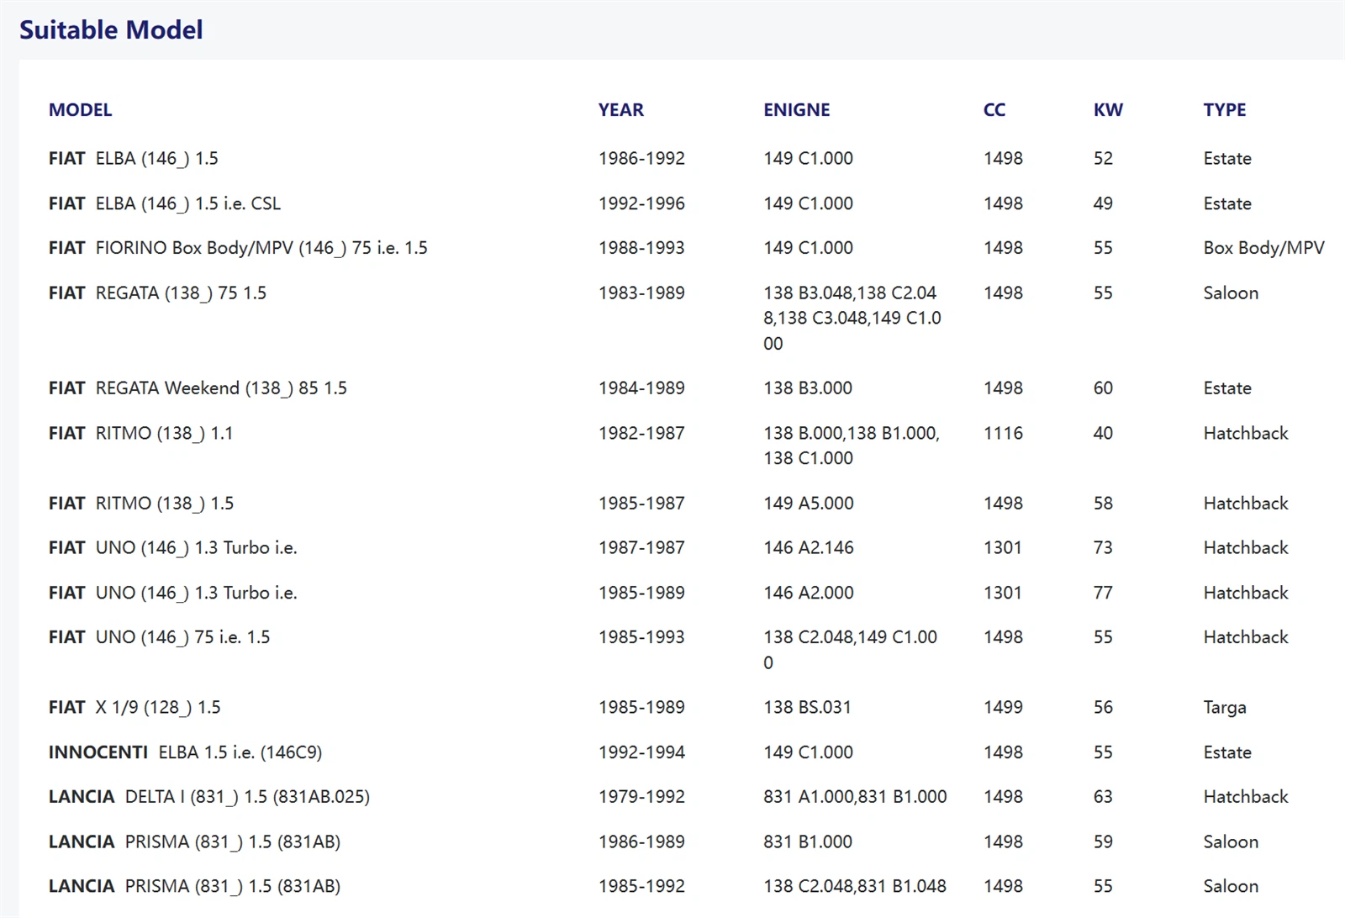Click the FIAT ELBA (146_) 1.5 model row
Screen dimensions: 1345x918
point(134,159)
